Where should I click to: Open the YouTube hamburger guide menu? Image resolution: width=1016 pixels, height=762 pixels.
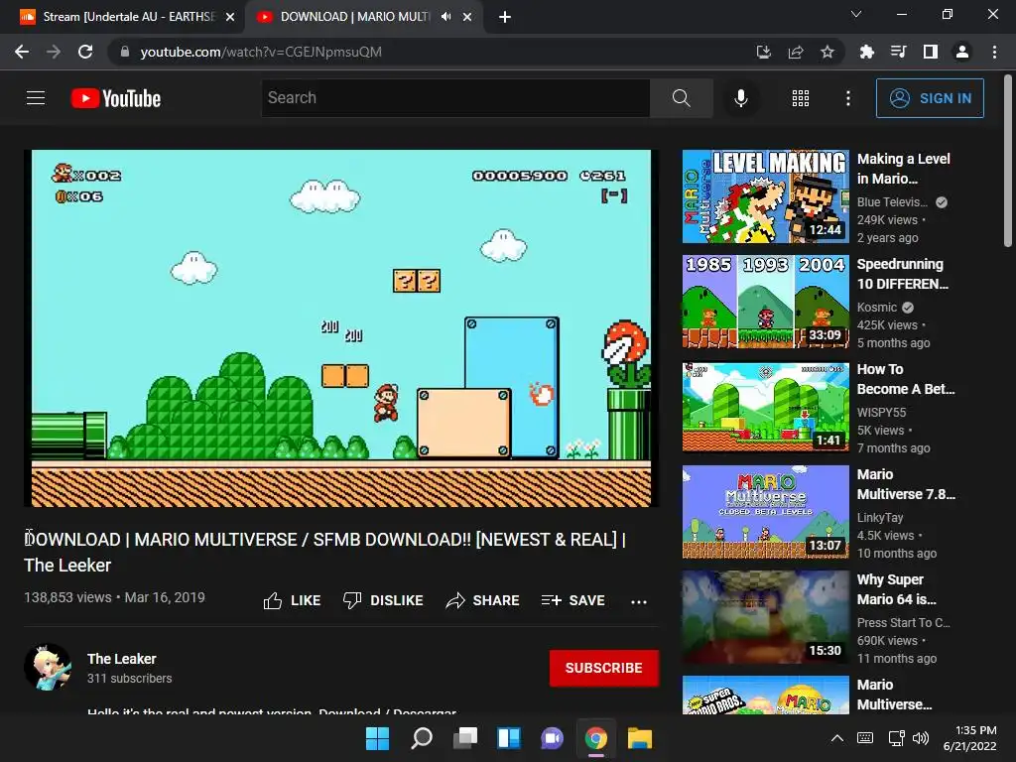pos(36,98)
